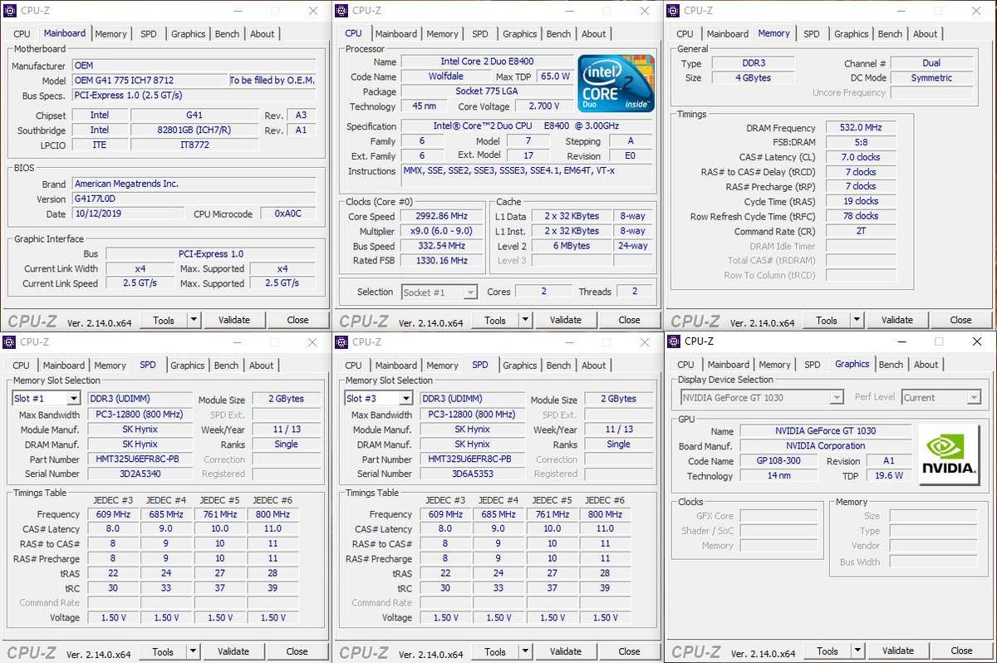Click the CPU-Z footer logo in the Graphics window

click(696, 651)
